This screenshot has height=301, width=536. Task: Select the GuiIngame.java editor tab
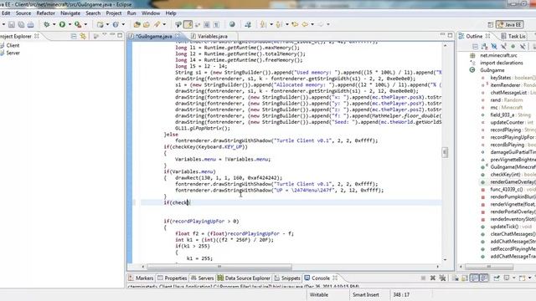point(154,36)
